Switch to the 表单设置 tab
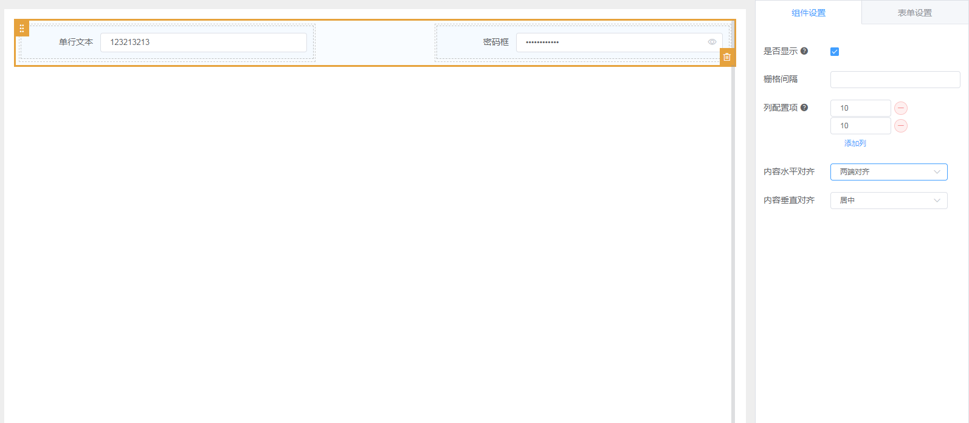 click(x=914, y=13)
